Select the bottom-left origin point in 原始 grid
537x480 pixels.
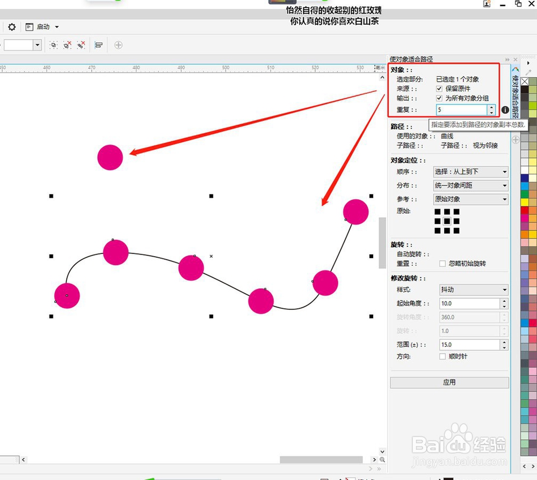pos(437,231)
